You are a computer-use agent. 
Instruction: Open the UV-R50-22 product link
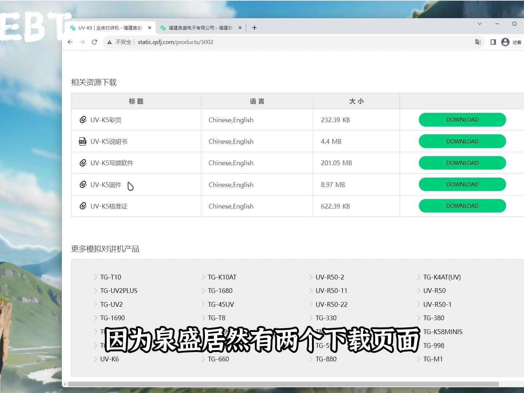pos(332,305)
